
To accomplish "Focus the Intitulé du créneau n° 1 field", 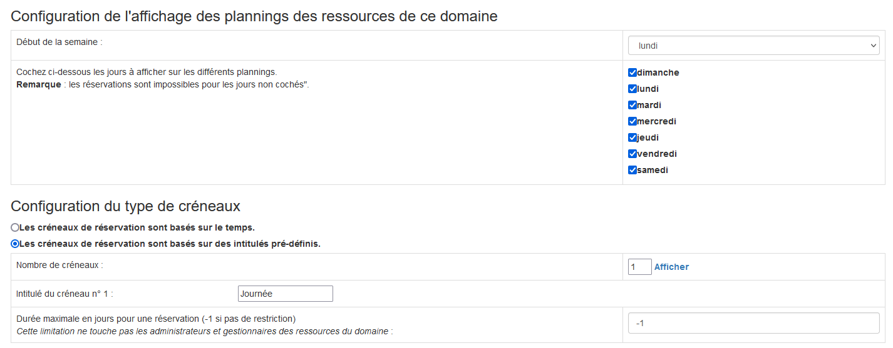I will pyautogui.click(x=285, y=294).
